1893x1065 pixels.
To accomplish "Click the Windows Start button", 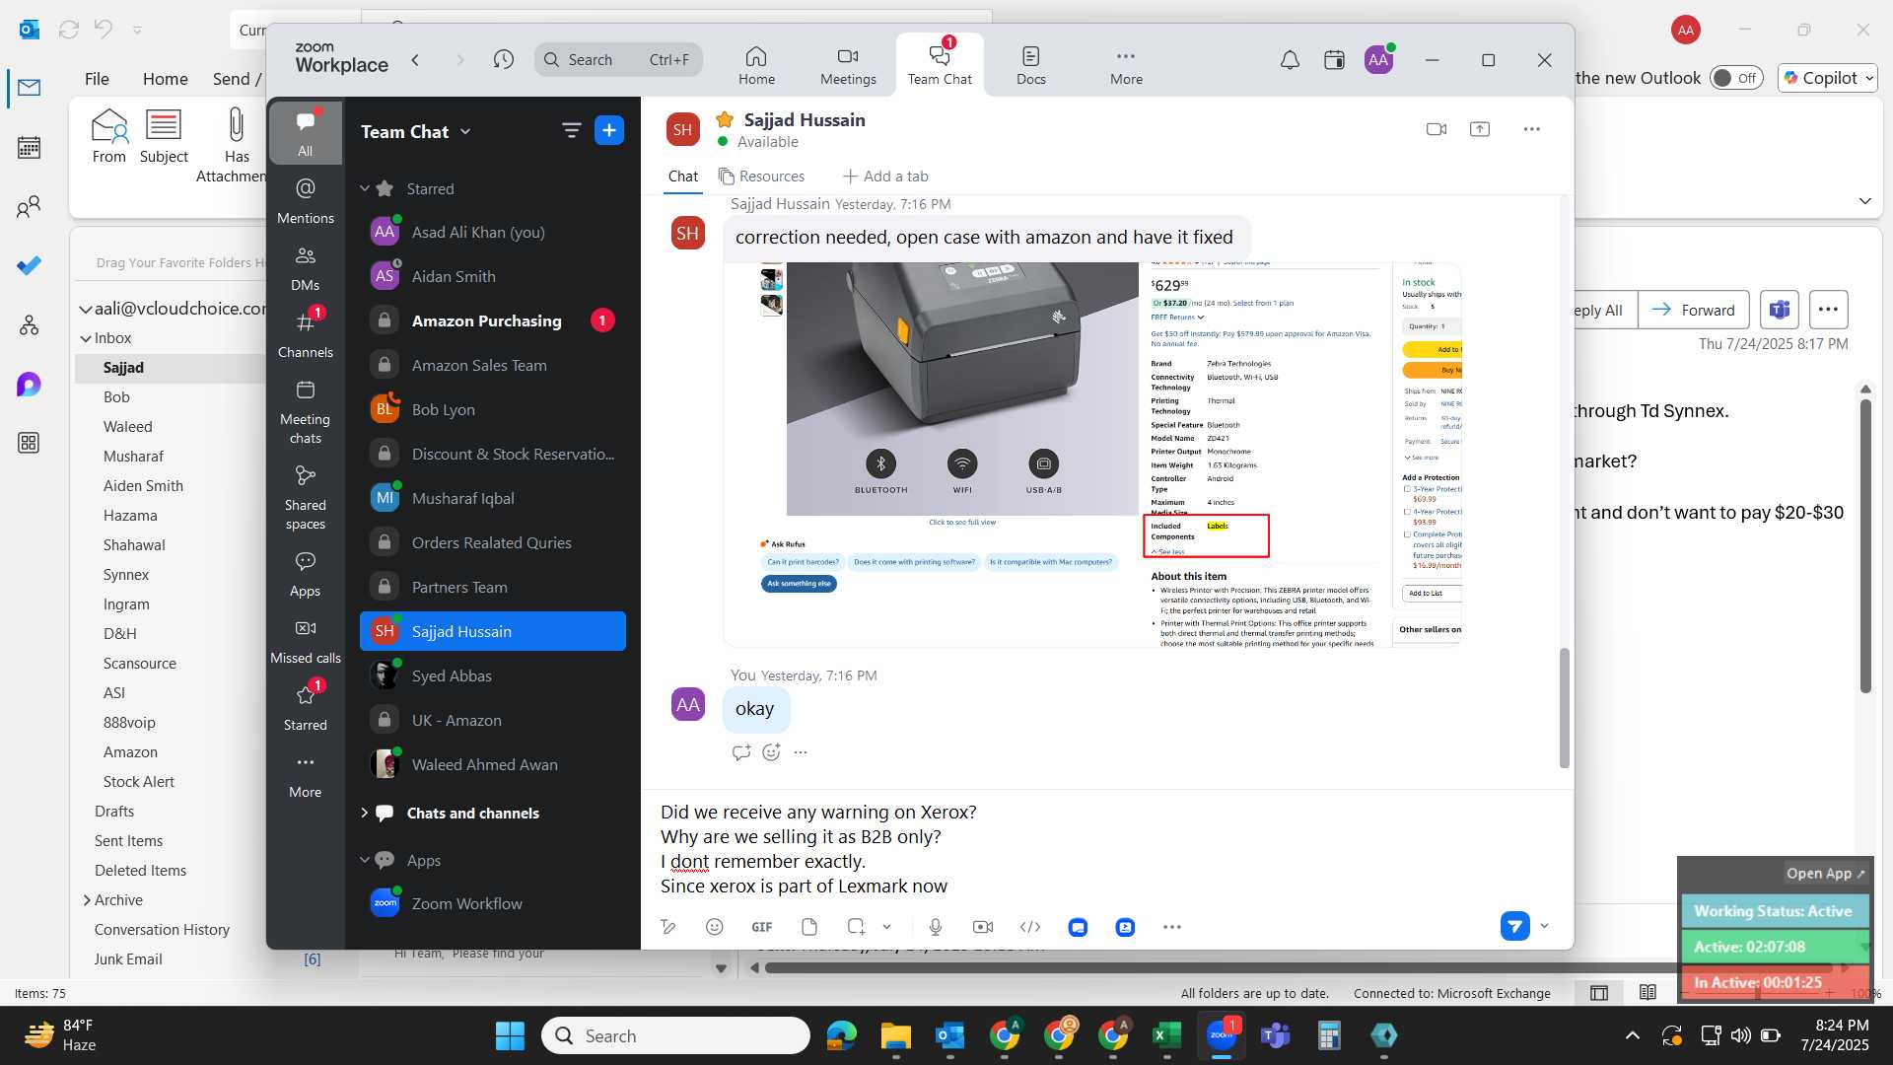I will point(510,1035).
